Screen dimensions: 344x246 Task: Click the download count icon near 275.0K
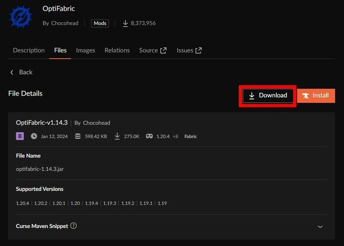[117, 136]
